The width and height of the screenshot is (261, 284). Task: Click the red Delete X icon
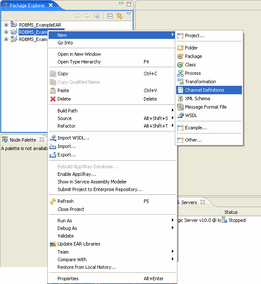53,99
